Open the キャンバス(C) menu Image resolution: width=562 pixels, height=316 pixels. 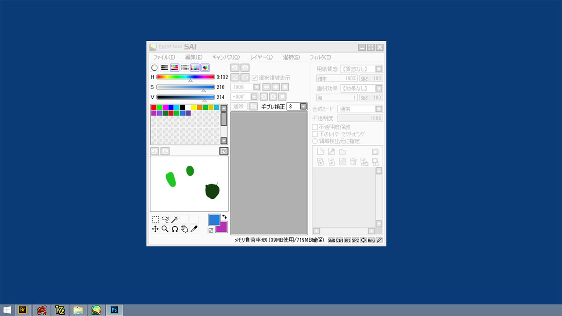pyautogui.click(x=226, y=57)
